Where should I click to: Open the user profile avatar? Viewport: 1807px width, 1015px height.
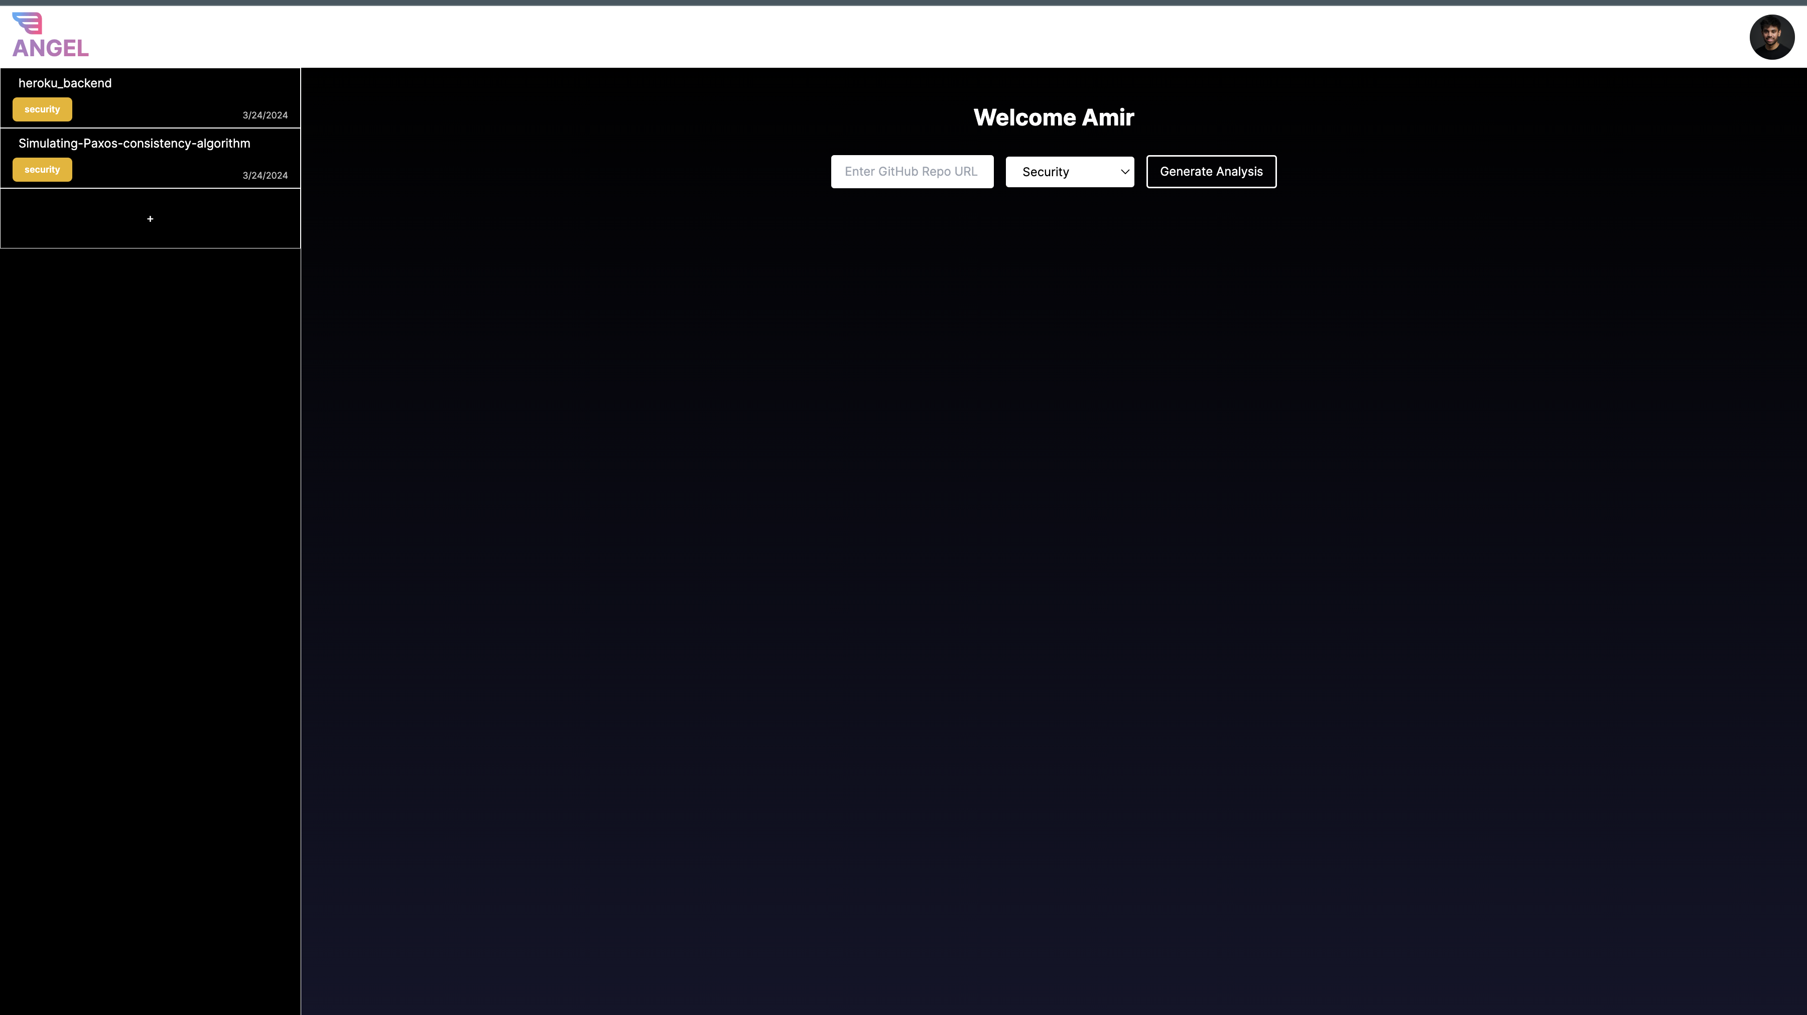click(x=1771, y=37)
